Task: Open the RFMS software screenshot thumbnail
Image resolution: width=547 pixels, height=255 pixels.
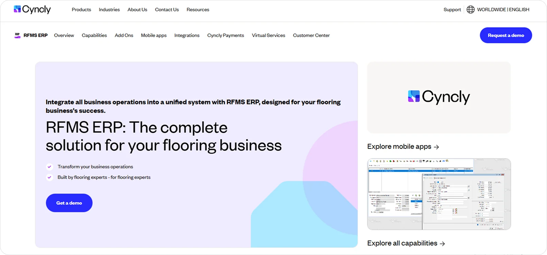Action: coord(439,194)
